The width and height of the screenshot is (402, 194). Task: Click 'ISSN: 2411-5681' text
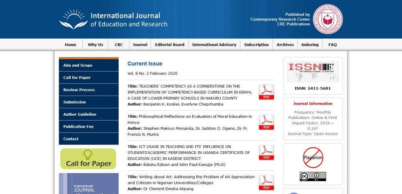click(x=312, y=88)
